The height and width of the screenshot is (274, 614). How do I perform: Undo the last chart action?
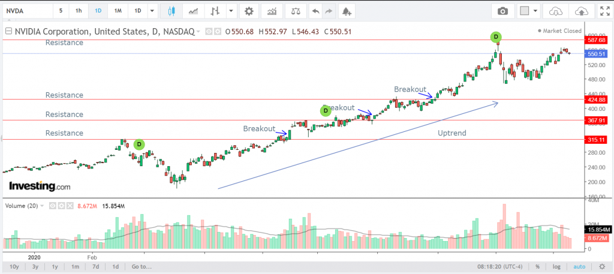pyautogui.click(x=315, y=11)
